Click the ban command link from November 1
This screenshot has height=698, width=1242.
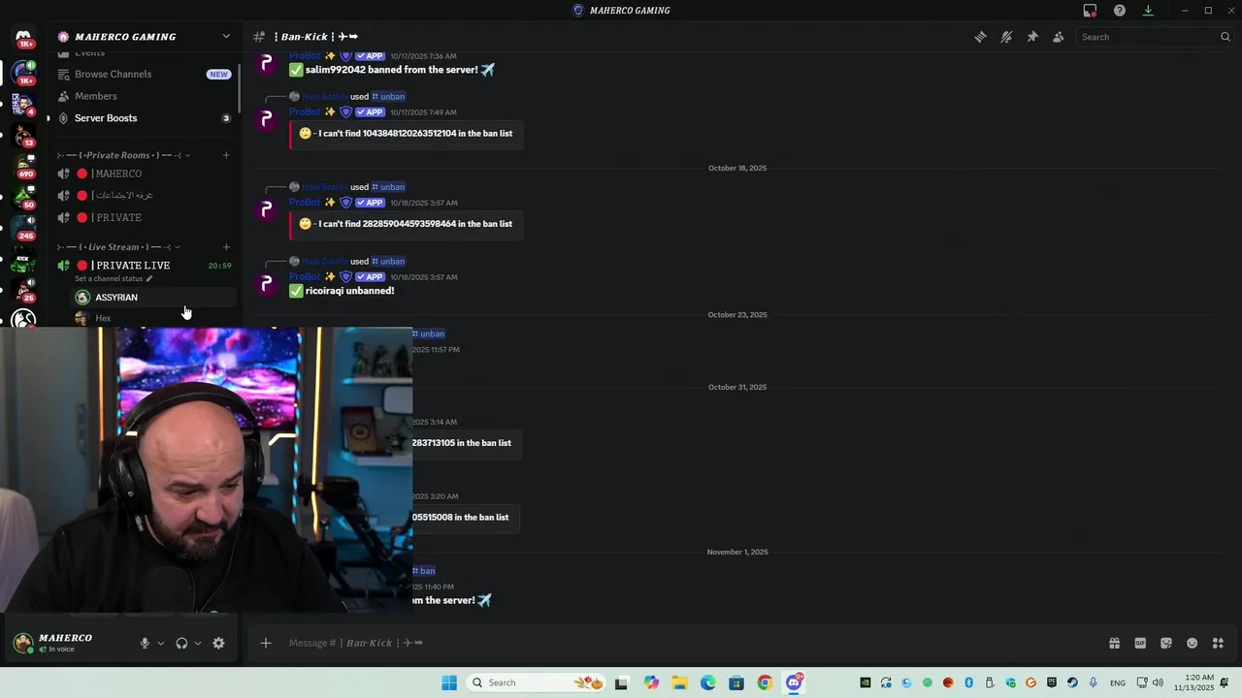pyautogui.click(x=424, y=571)
